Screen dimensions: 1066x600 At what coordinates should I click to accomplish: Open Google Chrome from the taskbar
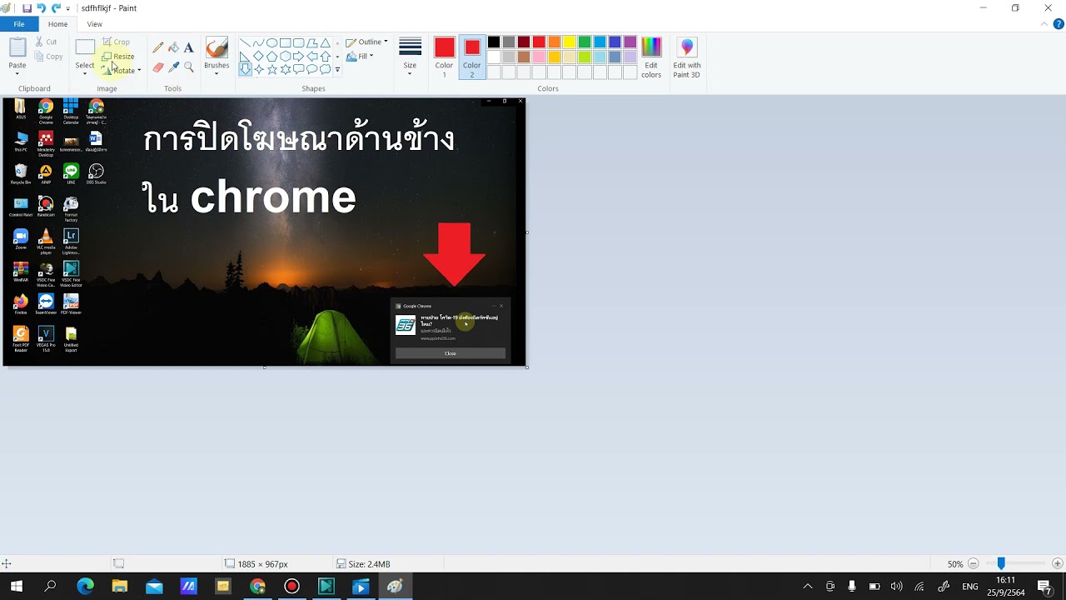257,587
